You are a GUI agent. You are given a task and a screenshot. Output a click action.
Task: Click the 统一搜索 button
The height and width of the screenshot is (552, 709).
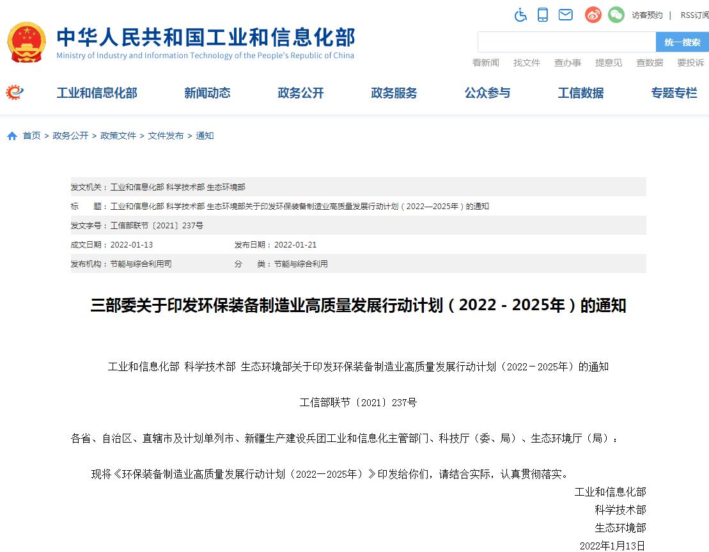click(x=682, y=42)
